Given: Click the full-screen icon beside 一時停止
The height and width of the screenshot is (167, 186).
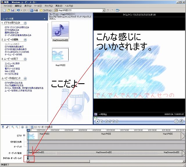Looking at the screenshot, I should coord(96,114).
